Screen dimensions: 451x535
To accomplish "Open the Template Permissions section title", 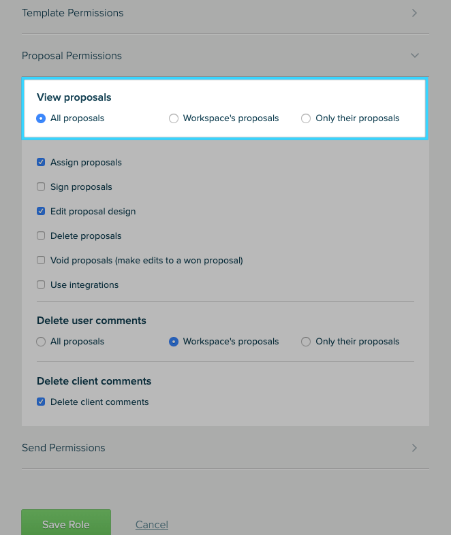I will tap(73, 13).
